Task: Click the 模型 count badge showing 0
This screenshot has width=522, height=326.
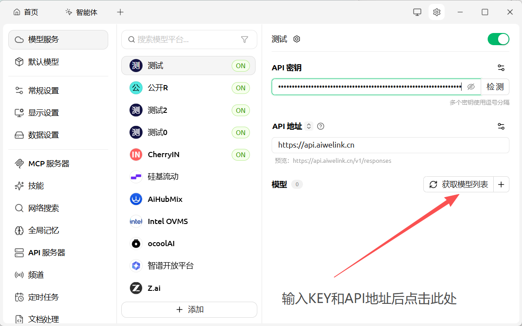Action: pos(297,184)
